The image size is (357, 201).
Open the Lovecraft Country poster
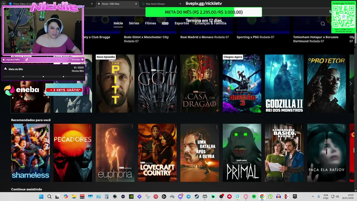[x=157, y=153]
